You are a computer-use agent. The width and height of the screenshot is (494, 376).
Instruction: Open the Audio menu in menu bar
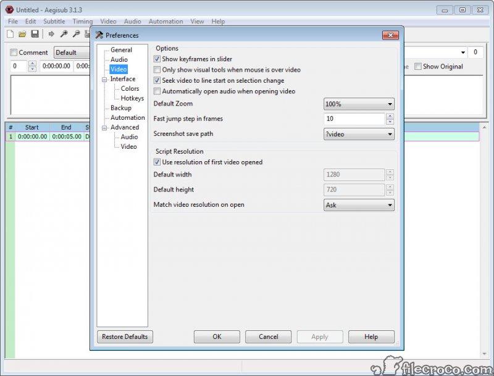(x=132, y=22)
